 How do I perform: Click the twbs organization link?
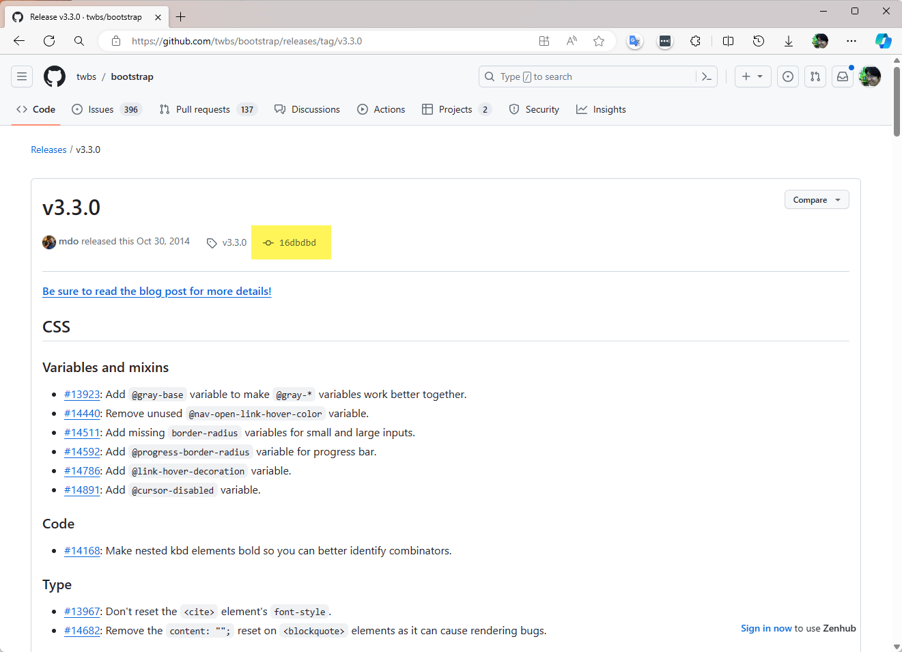click(86, 76)
